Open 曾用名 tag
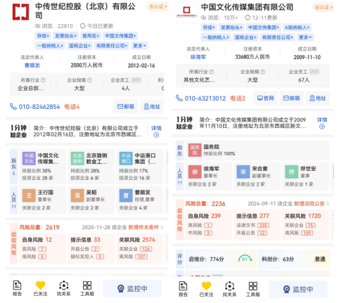The width and height of the screenshot is (346, 303). [x=91, y=36]
